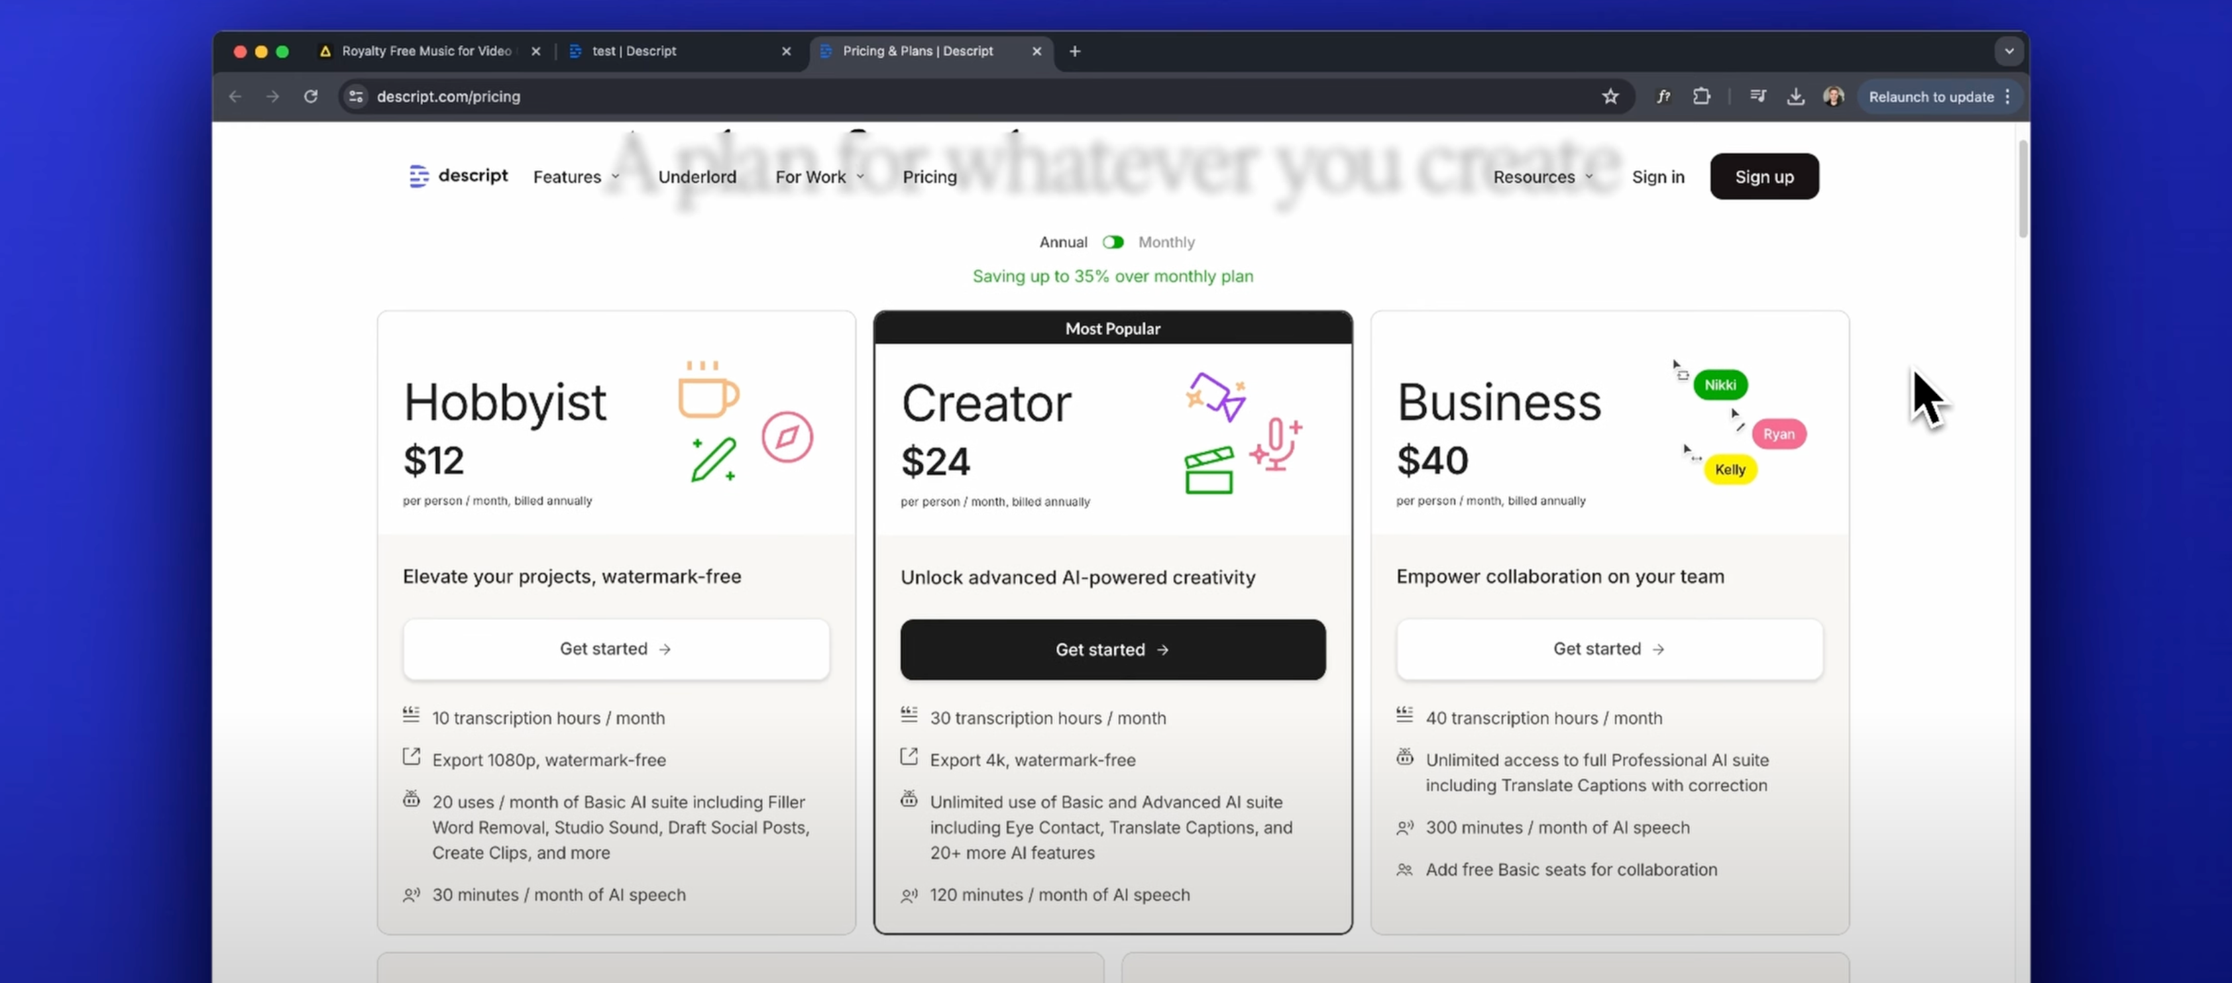Bookmark this page with the star icon
Viewport: 2232px width, 983px height.
pyautogui.click(x=1610, y=96)
